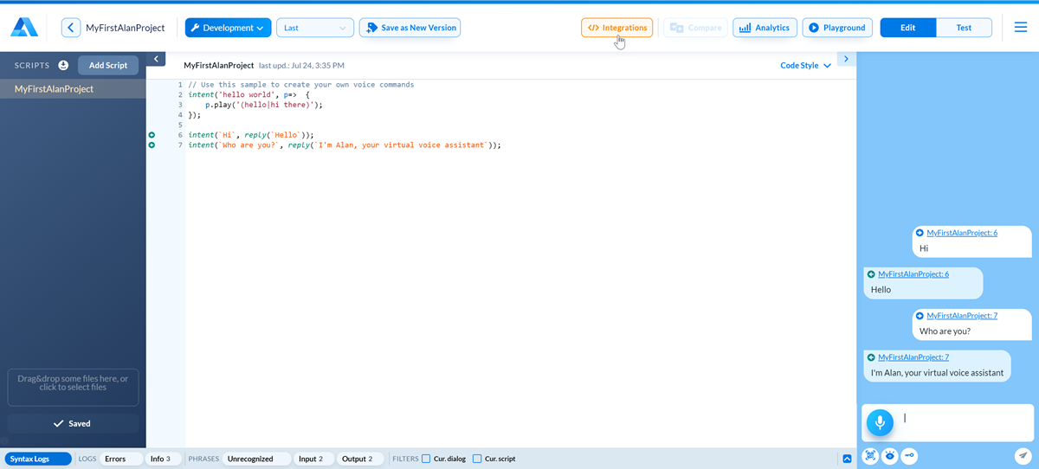Screen dimensions: 1039x469
Task: Click the Add Script button
Action: [107, 66]
